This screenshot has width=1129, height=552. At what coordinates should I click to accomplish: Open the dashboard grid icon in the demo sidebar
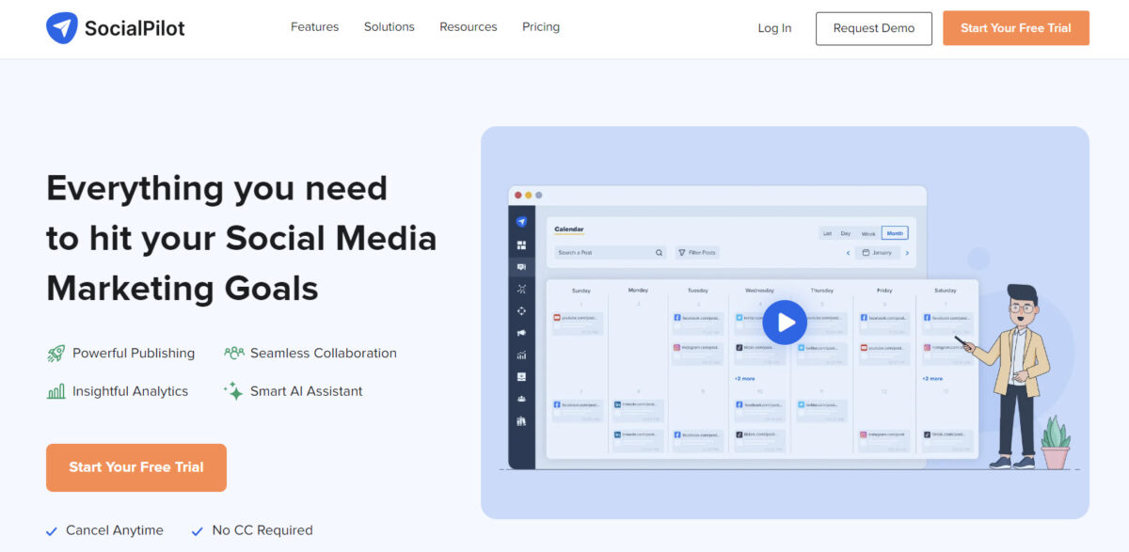[x=521, y=244]
